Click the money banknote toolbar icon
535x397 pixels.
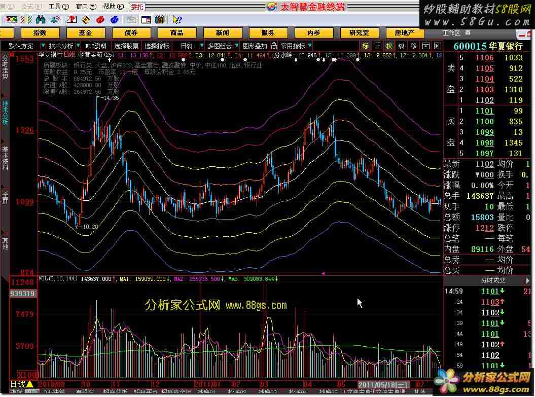pos(11,19)
